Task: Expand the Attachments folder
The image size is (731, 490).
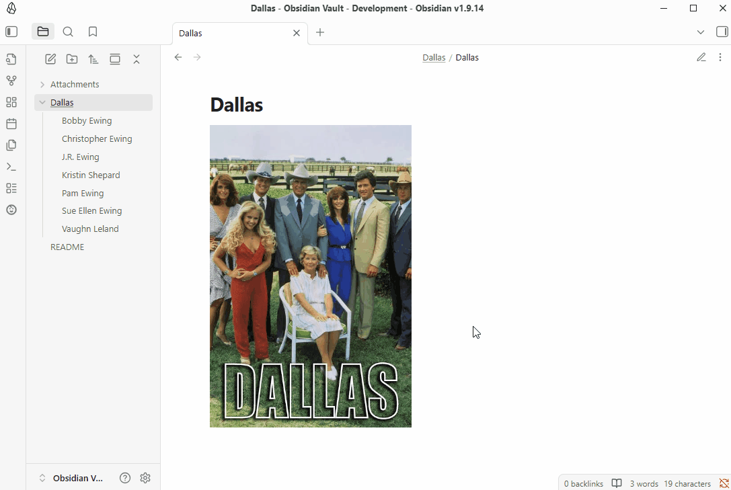Action: (x=42, y=85)
